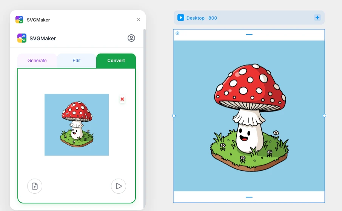The image size is (342, 211).
Task: Close the SVGMaker plugin panel
Action: pyautogui.click(x=138, y=20)
